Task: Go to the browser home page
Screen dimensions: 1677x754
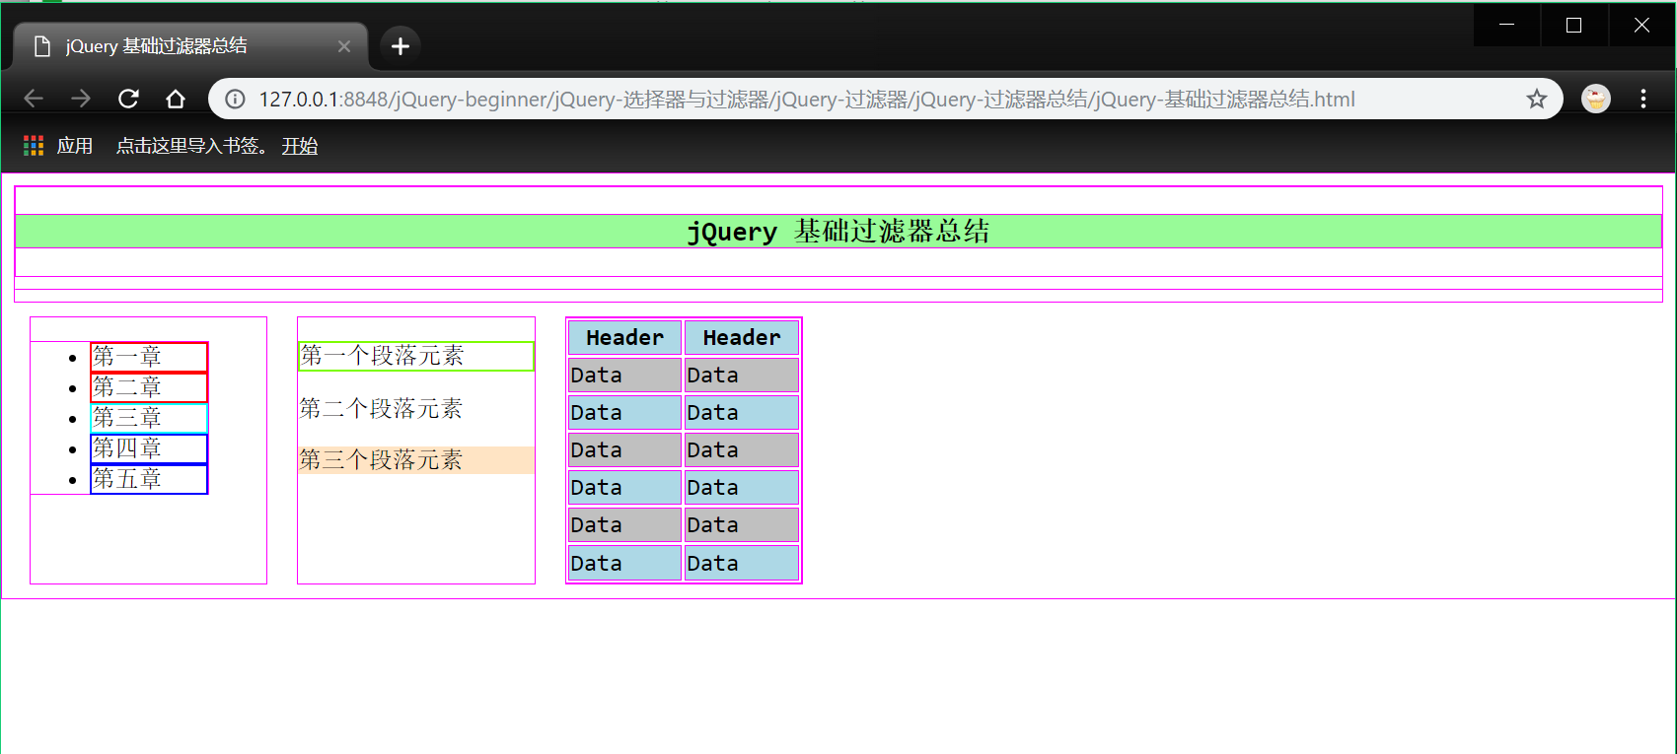Action: tap(176, 99)
